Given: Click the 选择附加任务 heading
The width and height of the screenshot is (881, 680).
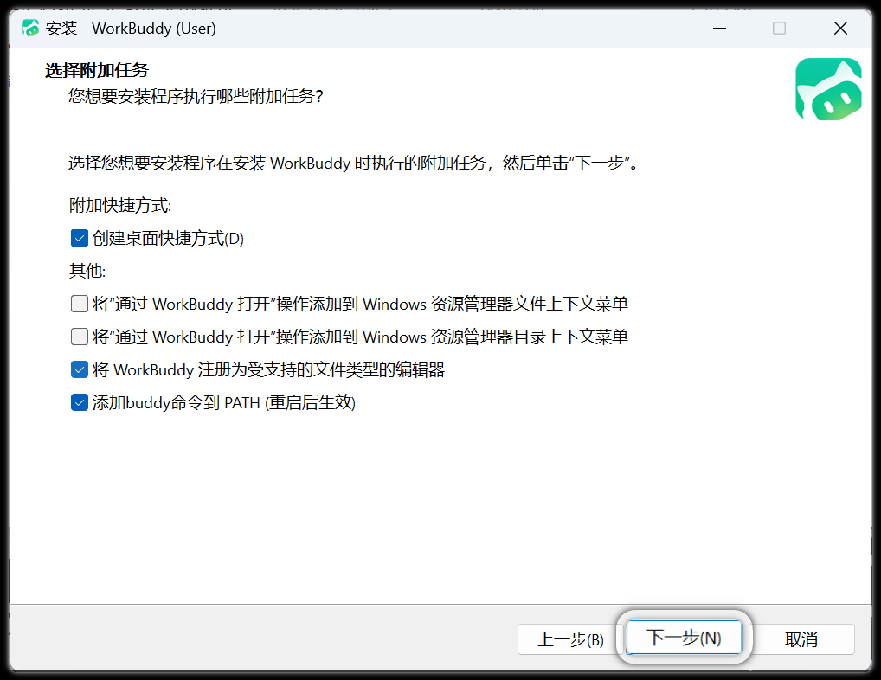Looking at the screenshot, I should coord(97,70).
